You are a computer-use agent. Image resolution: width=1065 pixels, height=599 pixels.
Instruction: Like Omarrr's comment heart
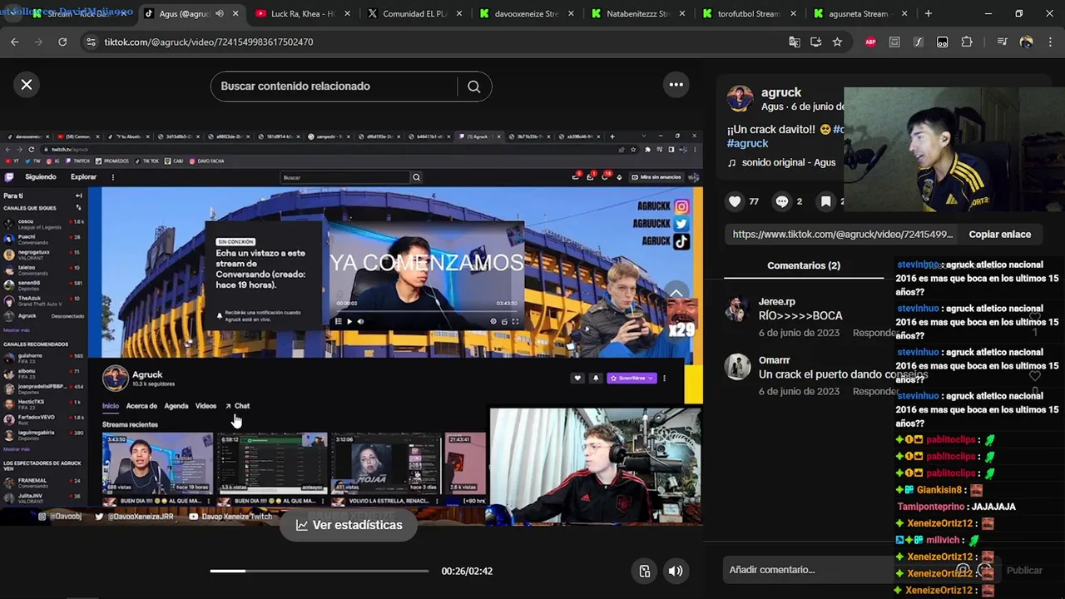1035,376
